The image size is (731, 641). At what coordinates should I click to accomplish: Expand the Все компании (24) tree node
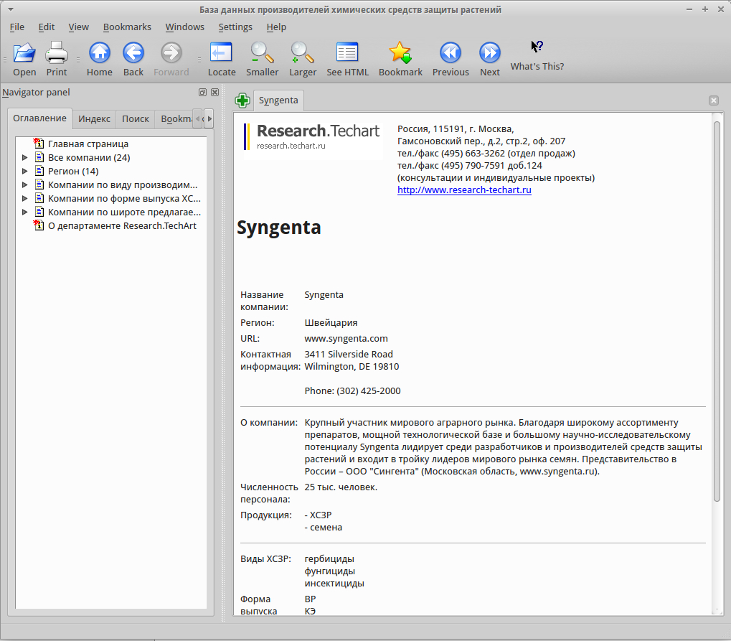pos(24,158)
